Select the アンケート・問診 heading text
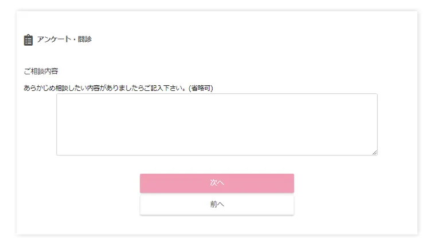The height and width of the screenshot is (247, 430). tap(64, 39)
